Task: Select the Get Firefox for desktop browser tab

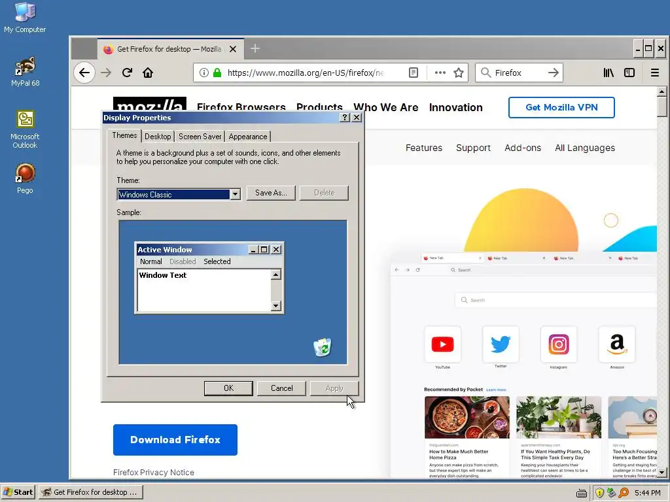Action: pyautogui.click(x=171, y=48)
